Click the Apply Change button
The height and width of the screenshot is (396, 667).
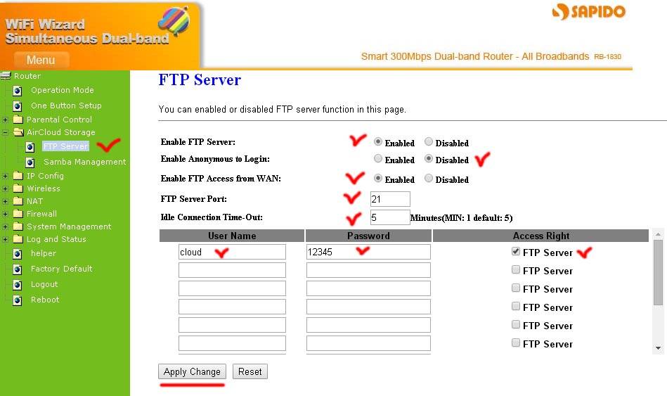[192, 372]
